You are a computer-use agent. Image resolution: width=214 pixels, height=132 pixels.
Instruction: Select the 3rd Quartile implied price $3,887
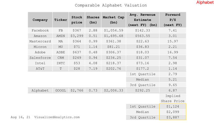tap(173, 117)
